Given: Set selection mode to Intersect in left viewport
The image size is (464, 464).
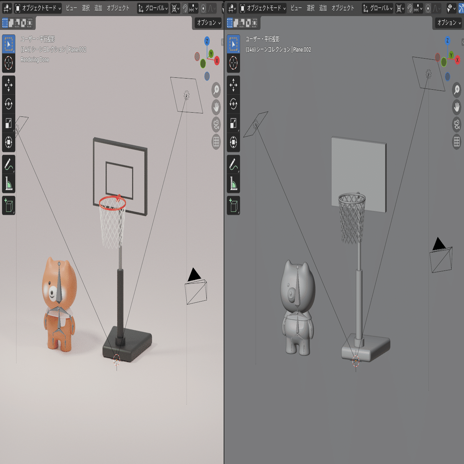Looking at the screenshot, I should pos(30,23).
